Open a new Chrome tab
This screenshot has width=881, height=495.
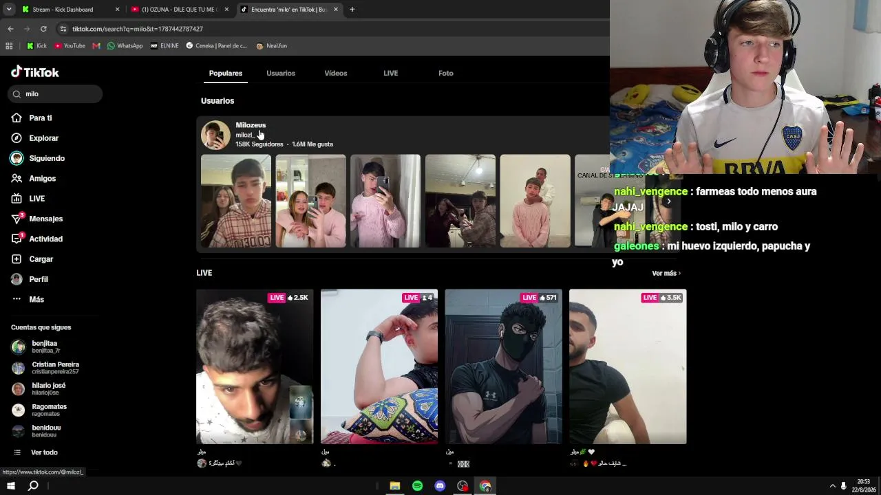(x=352, y=10)
